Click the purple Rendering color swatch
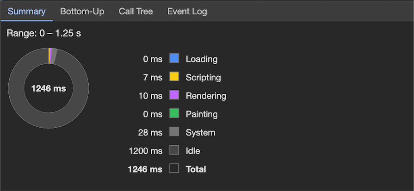 [x=174, y=96]
